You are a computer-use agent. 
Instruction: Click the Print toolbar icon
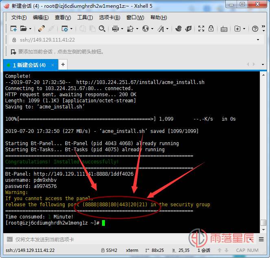115,29
